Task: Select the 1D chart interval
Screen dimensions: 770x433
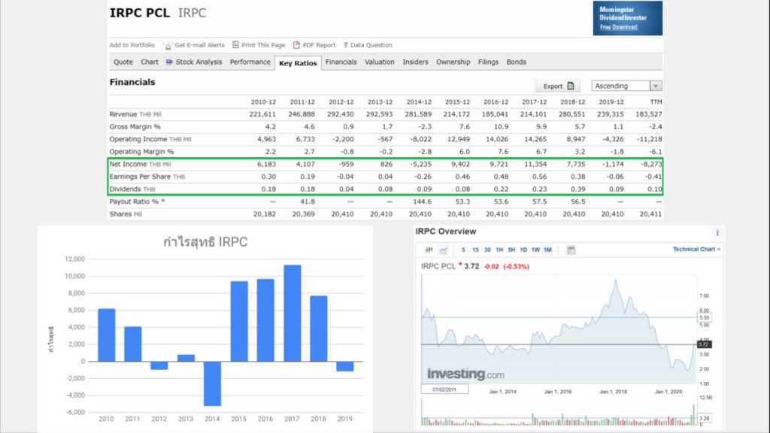Action: click(x=523, y=250)
